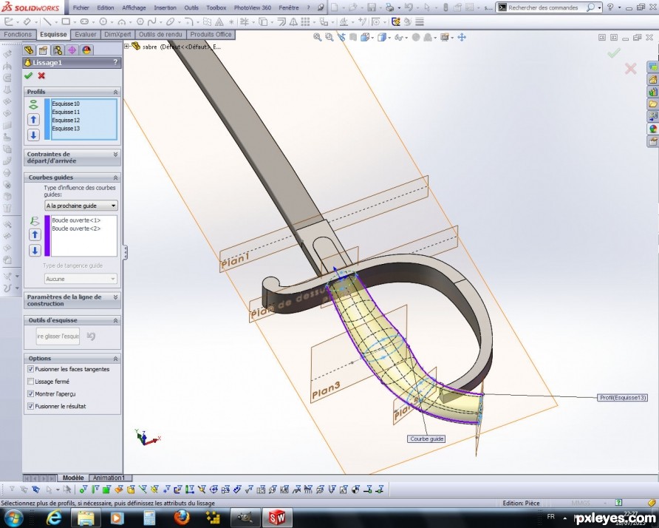
Task: Open Type de tangence guide Aucune dropdown
Action: 81,279
